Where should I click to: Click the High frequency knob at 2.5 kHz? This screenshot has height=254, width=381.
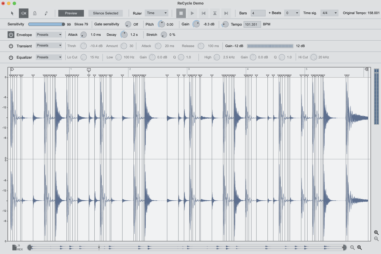pos(217,57)
